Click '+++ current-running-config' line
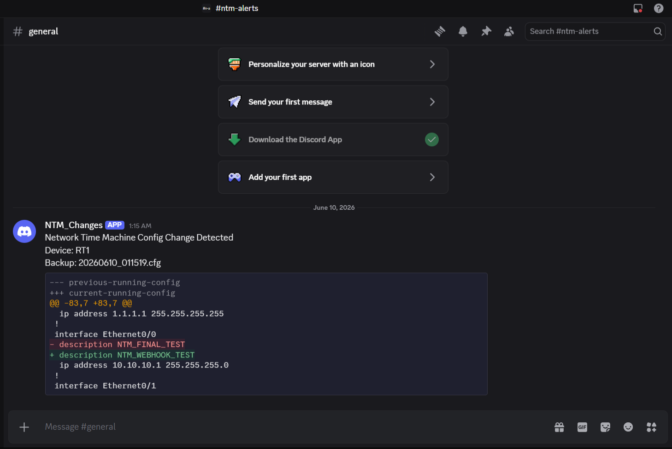The width and height of the screenshot is (672, 449). click(112, 293)
